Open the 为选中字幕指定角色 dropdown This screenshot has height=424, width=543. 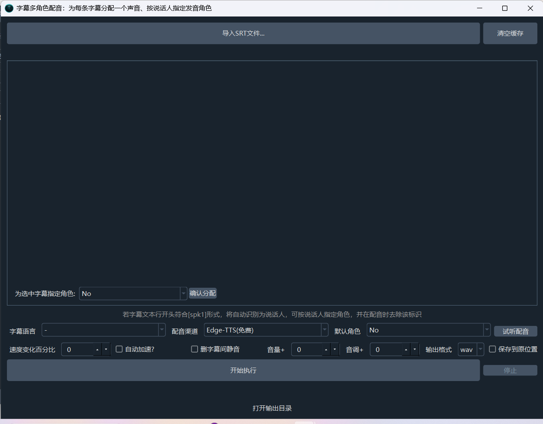click(x=133, y=294)
